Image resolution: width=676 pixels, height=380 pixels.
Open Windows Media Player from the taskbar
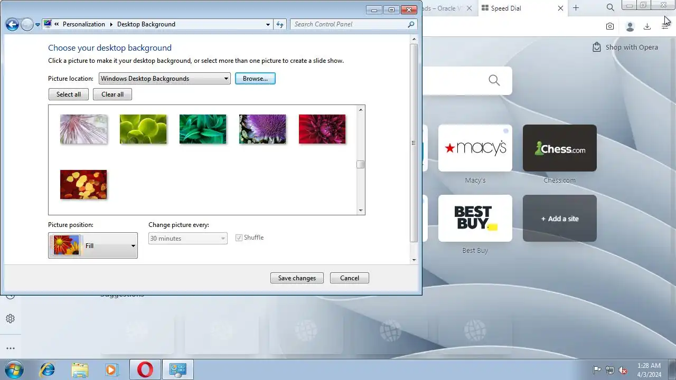[x=111, y=369]
